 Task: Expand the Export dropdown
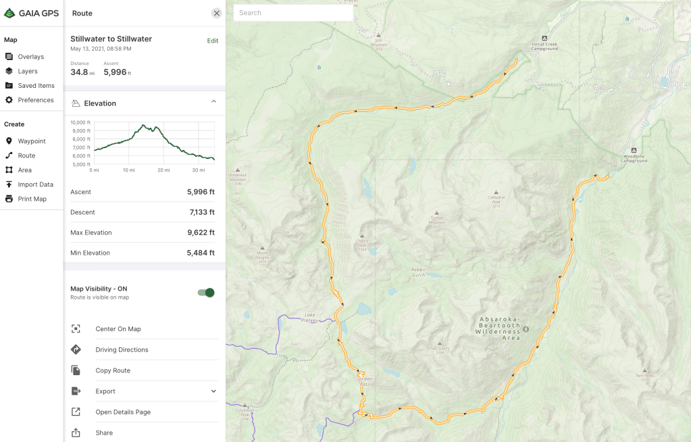213,391
